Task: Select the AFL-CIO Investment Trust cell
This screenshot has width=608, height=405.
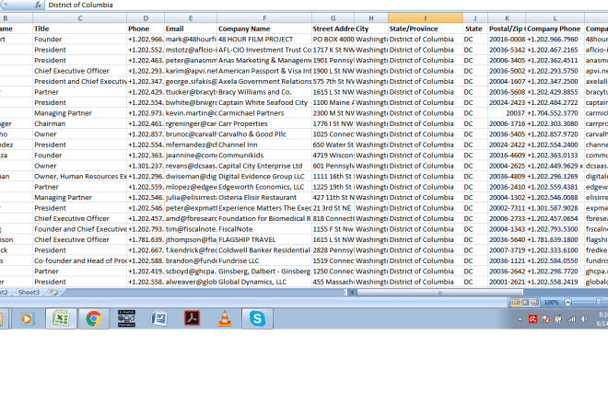Action: point(264,50)
